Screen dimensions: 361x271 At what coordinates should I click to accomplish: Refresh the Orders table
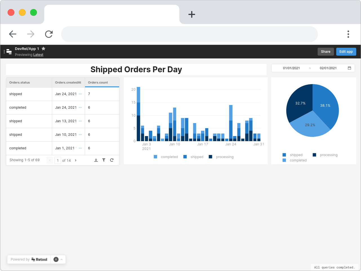pyautogui.click(x=112, y=160)
